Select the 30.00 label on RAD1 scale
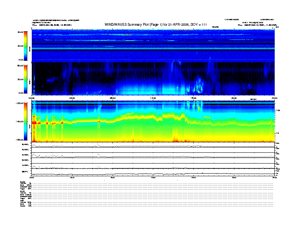The height and width of the screenshot is (228, 296). coord(20,79)
